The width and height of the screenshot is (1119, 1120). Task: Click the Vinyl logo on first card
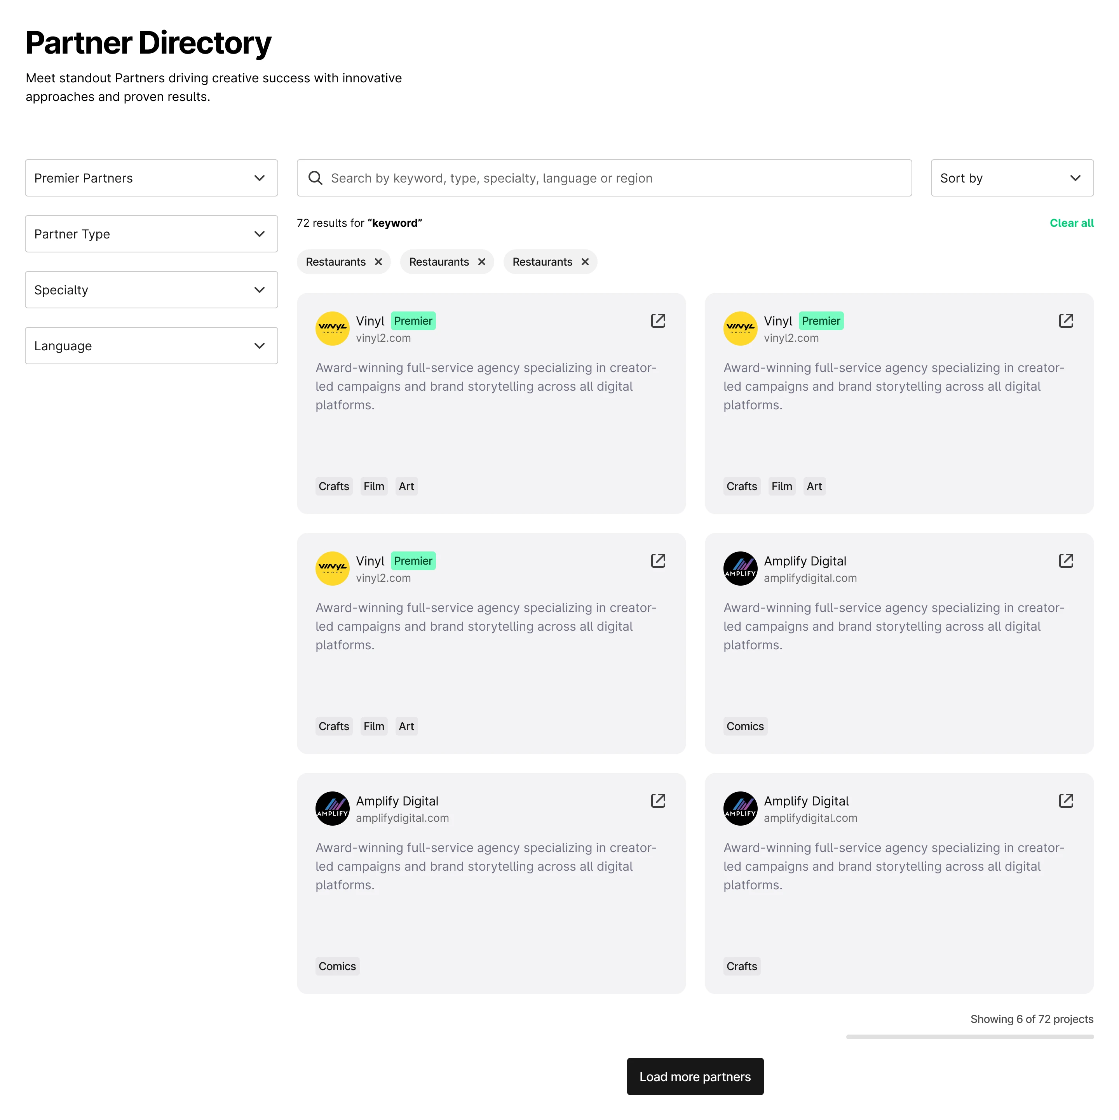point(332,328)
